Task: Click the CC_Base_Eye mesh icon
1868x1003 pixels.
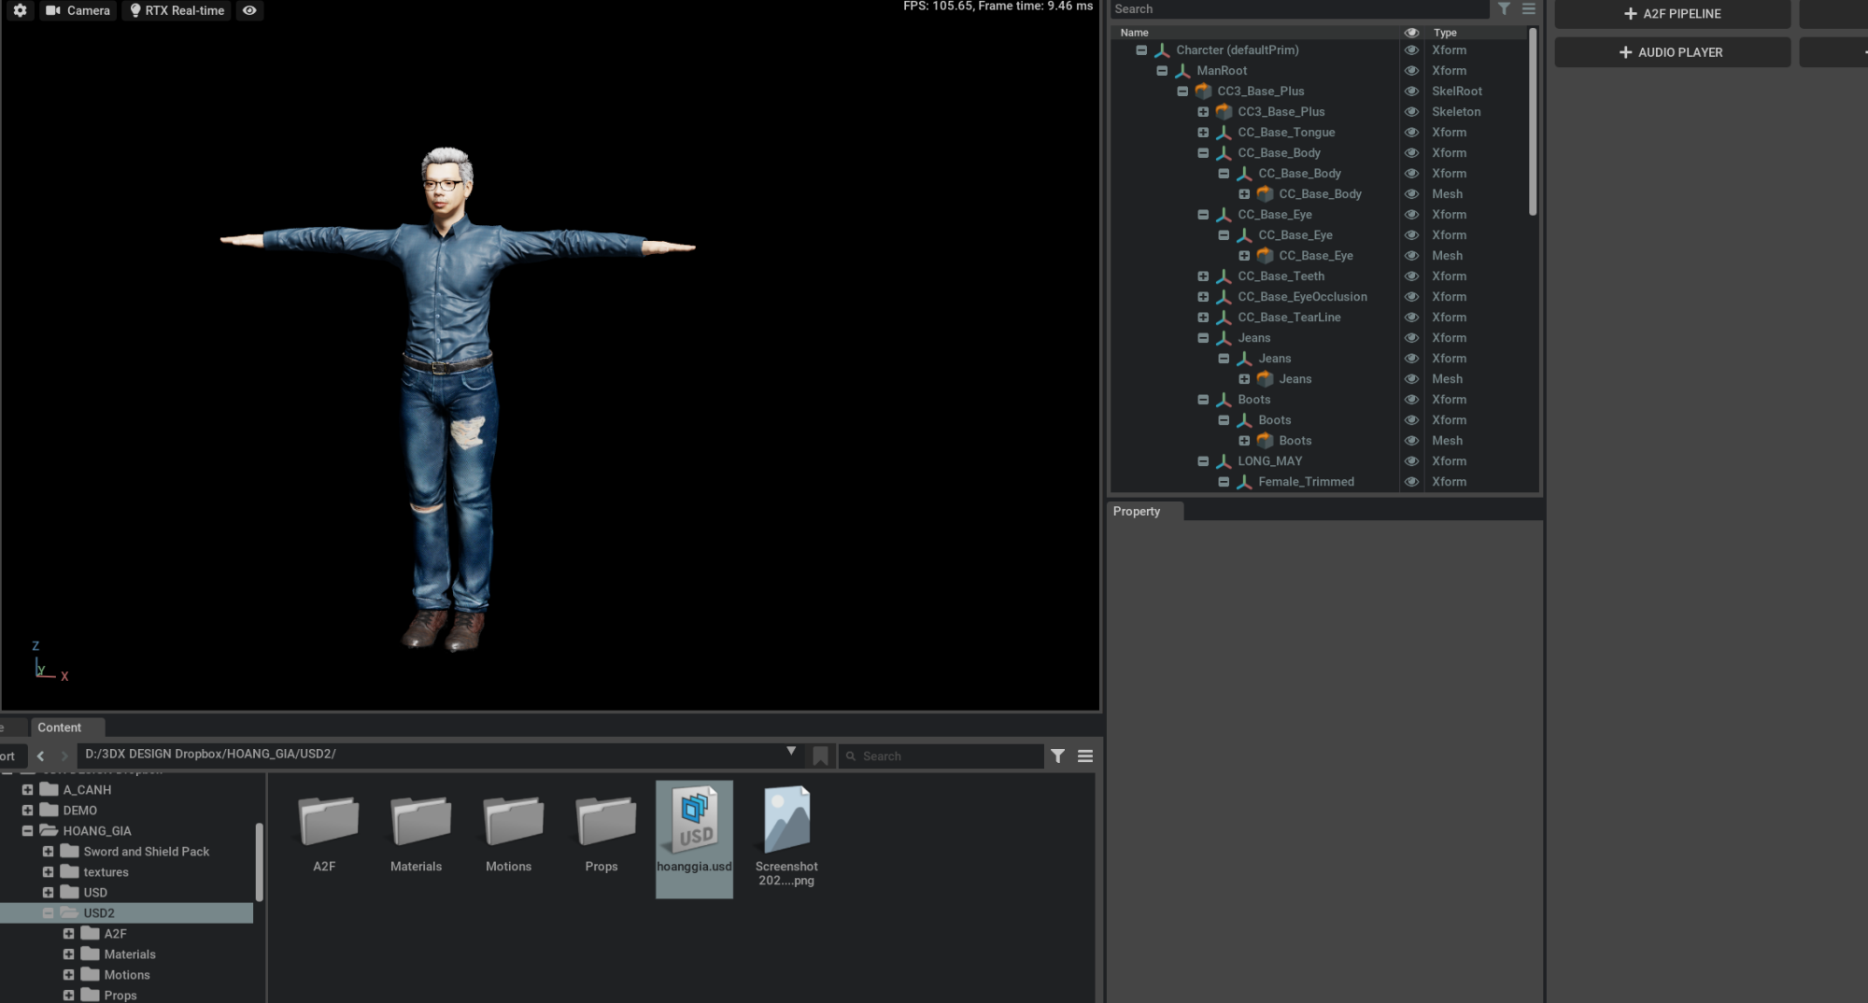Action: pos(1265,256)
